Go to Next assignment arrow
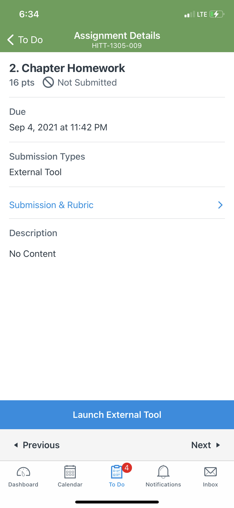The height and width of the screenshot is (508, 234). (218, 445)
